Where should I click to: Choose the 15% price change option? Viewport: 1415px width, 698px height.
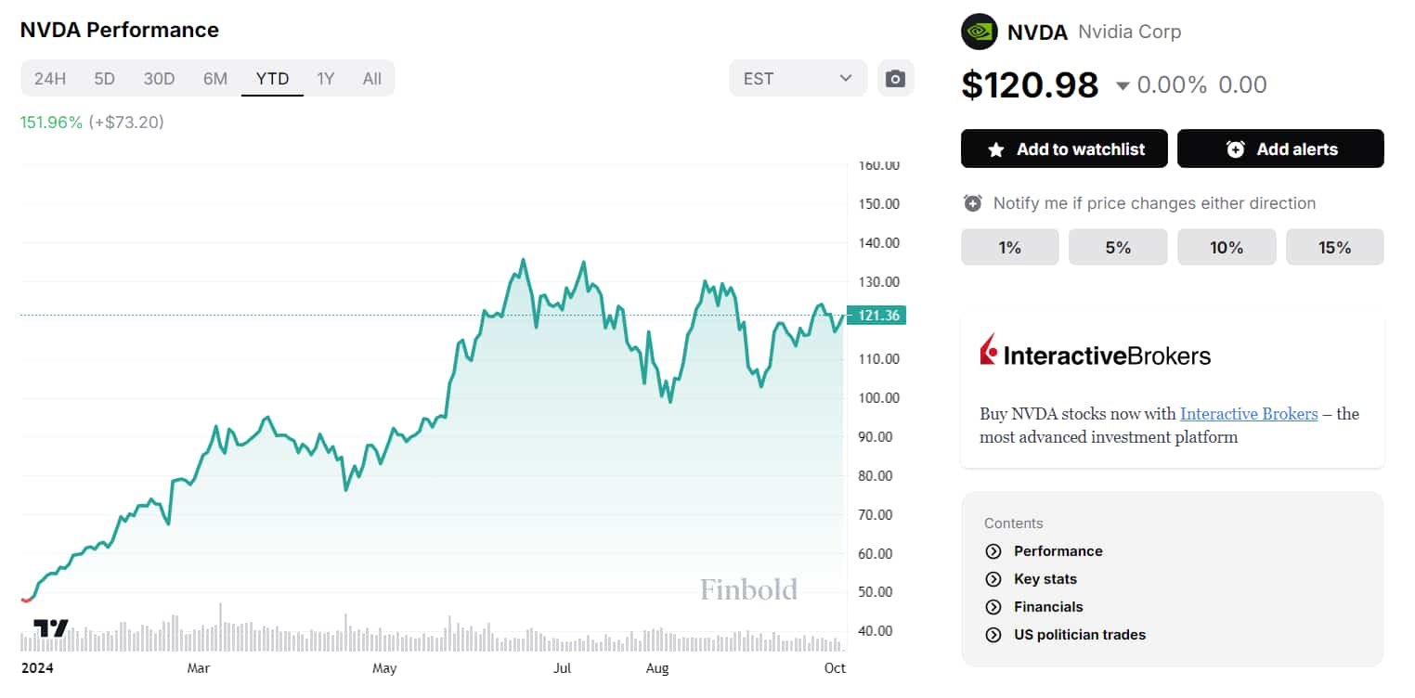pos(1334,247)
